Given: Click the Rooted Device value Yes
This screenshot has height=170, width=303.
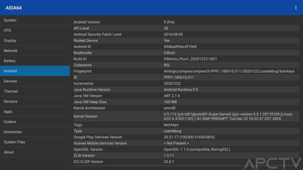Looking at the screenshot, I should [x=167, y=41].
